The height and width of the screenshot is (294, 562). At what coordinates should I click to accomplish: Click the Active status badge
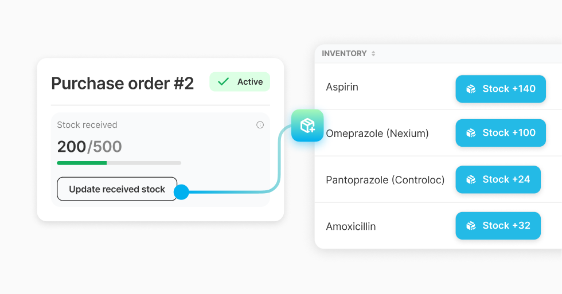coord(240,82)
